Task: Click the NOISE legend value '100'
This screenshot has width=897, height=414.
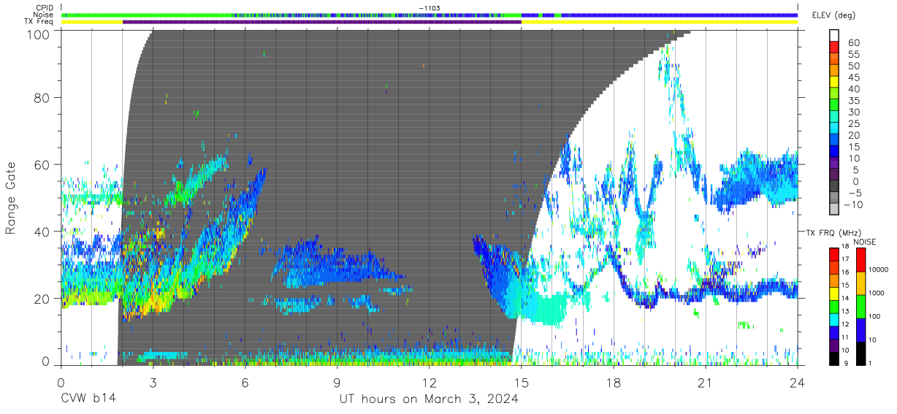Action: pos(874,317)
